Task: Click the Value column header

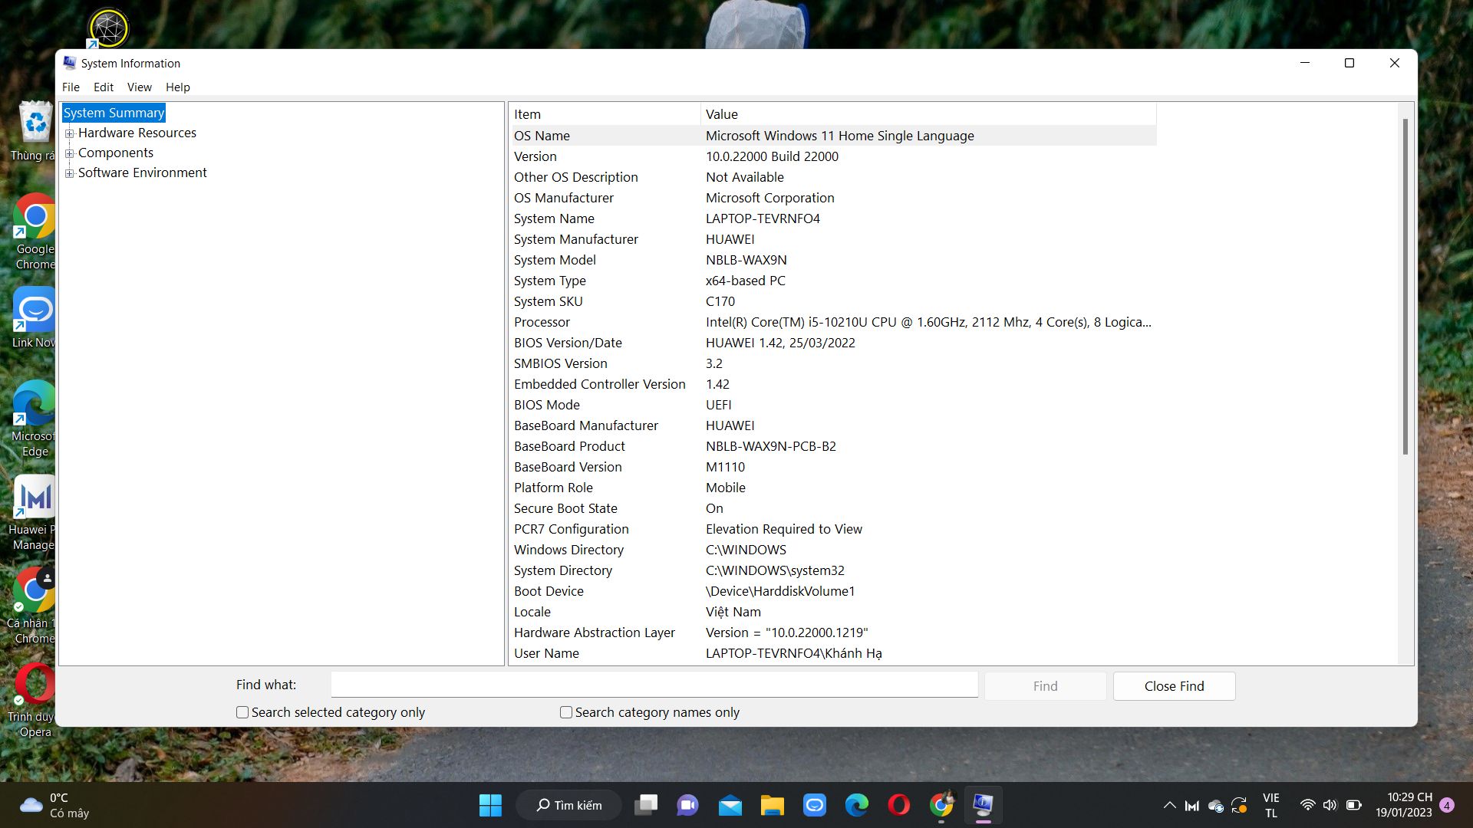Action: pos(928,114)
